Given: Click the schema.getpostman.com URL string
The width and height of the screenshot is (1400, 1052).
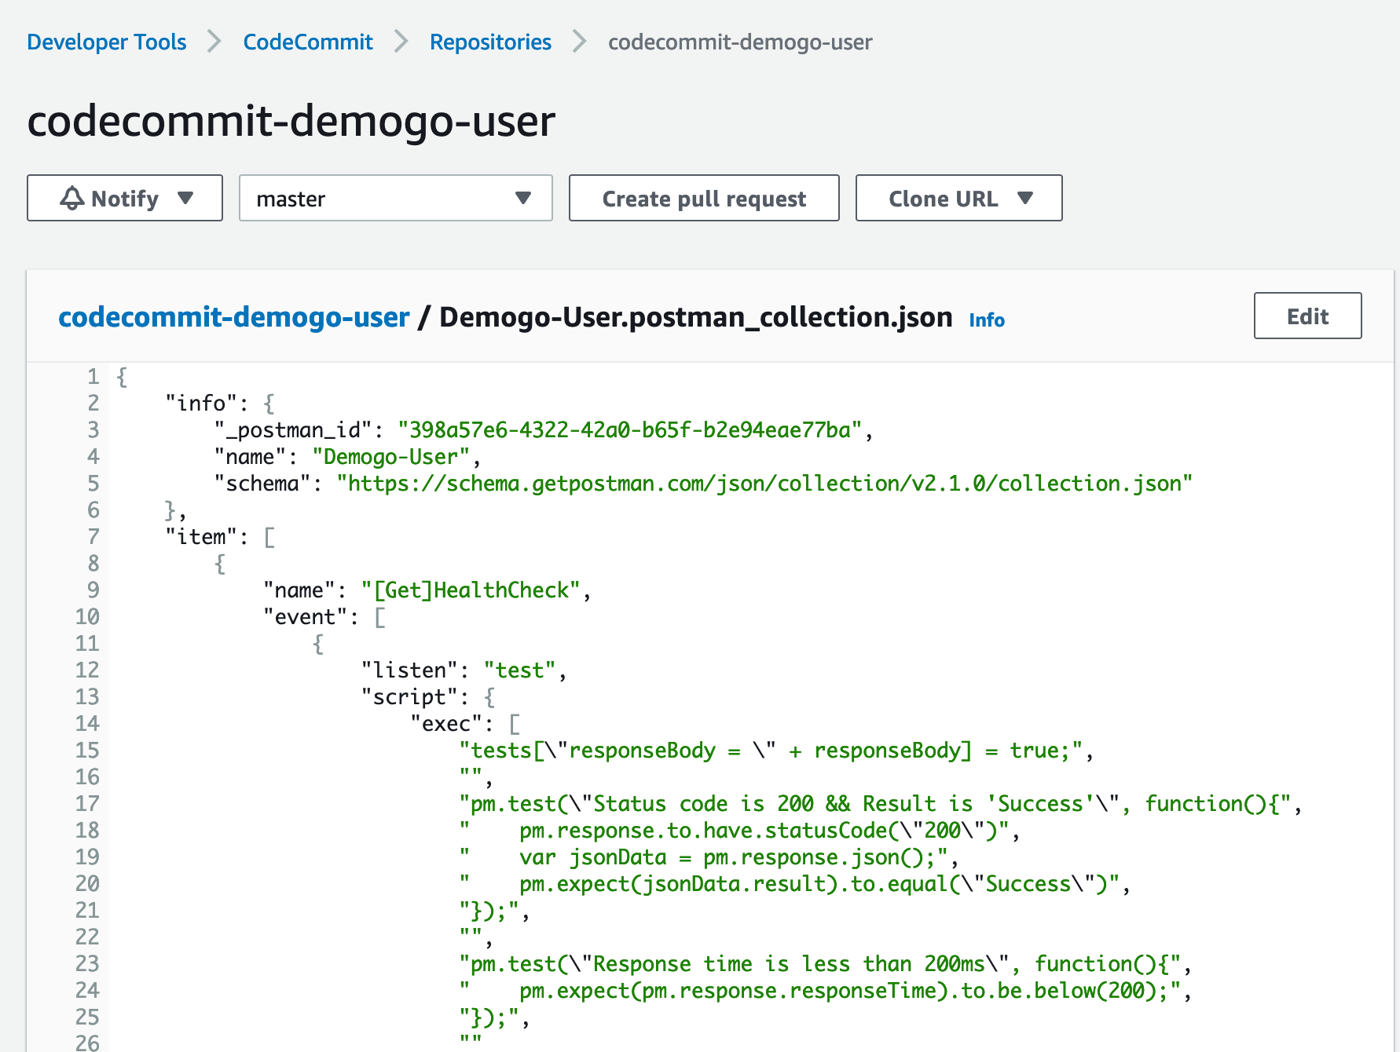Looking at the screenshot, I should click(764, 484).
